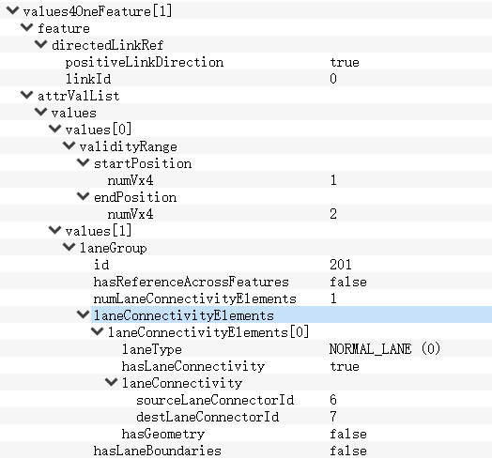
Task: Click value 1 of numLaneConnectivityElements
Action: [x=333, y=298]
